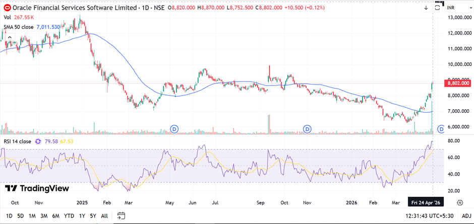Click the down arrow icon near INR
Viewport: 474px width, 224px height.
(426, 8)
